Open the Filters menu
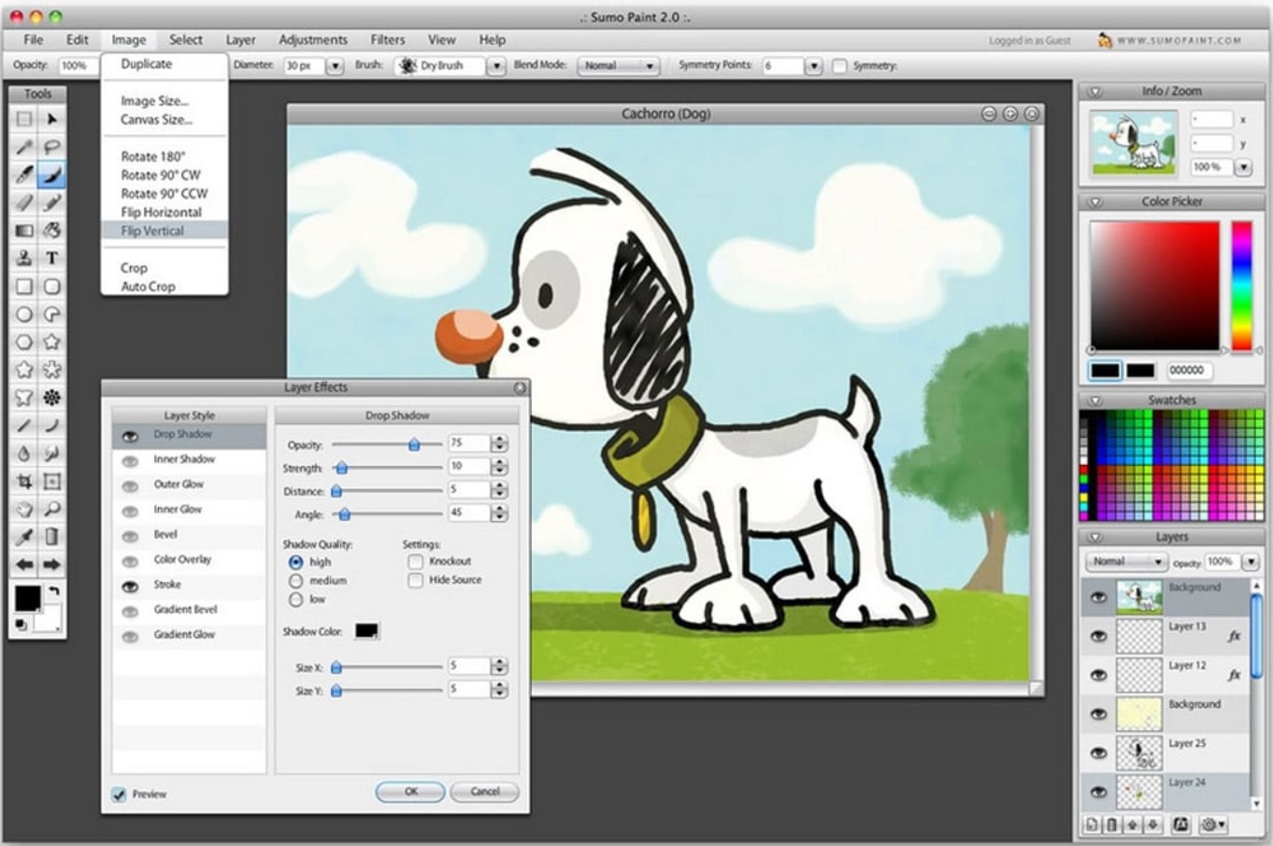The height and width of the screenshot is (846, 1273). (387, 40)
